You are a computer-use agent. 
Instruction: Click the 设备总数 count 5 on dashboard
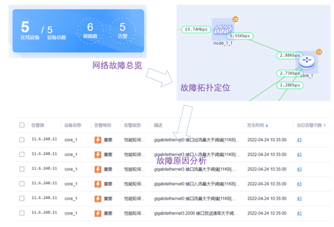click(50, 30)
